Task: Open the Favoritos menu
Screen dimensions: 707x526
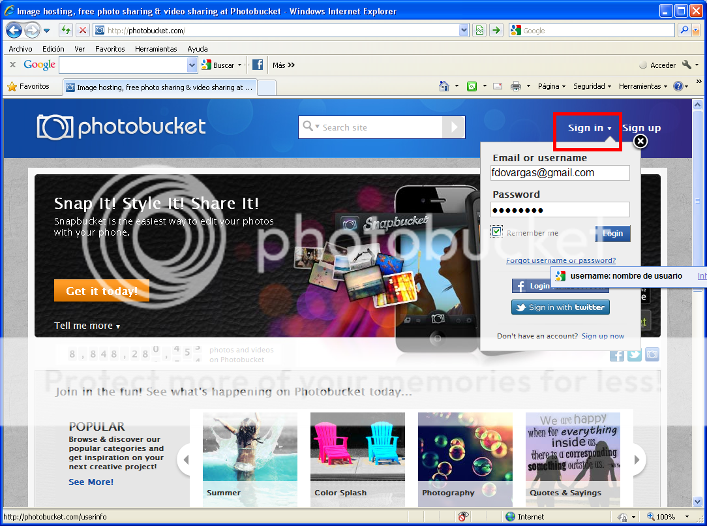Action: [110, 49]
